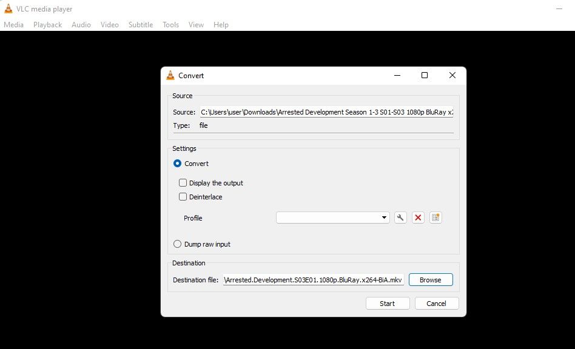Delete selected profile using red X icon

(418, 217)
